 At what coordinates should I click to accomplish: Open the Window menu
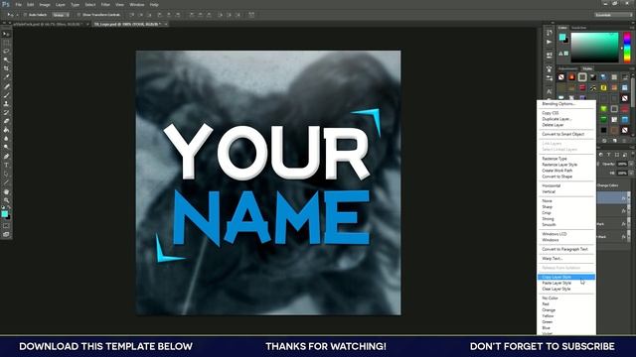coord(137,4)
